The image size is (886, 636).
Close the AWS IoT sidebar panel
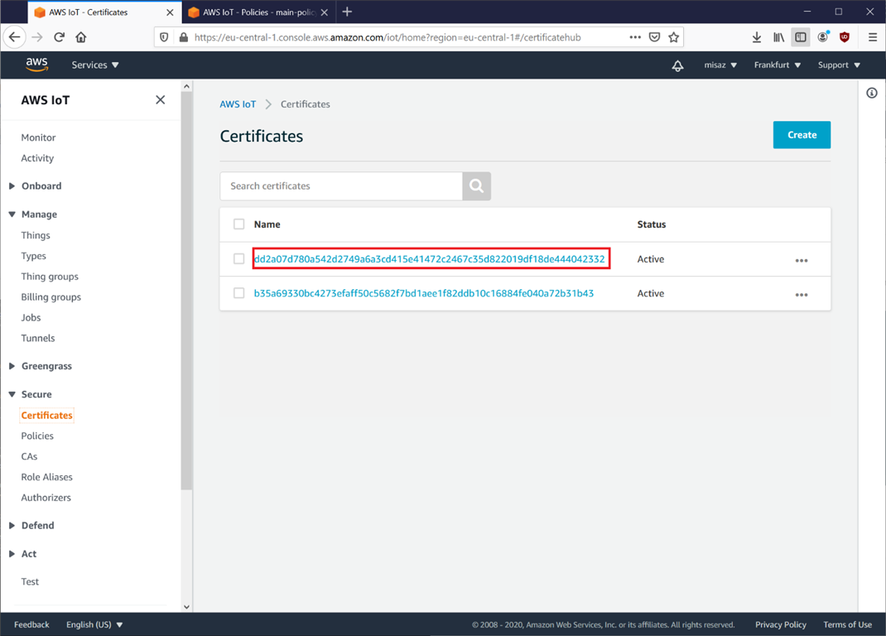160,100
